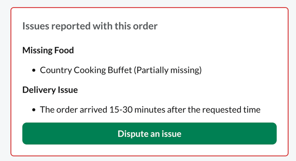Click the green Dispute an issue button
The image size is (296, 161).
[x=149, y=134]
